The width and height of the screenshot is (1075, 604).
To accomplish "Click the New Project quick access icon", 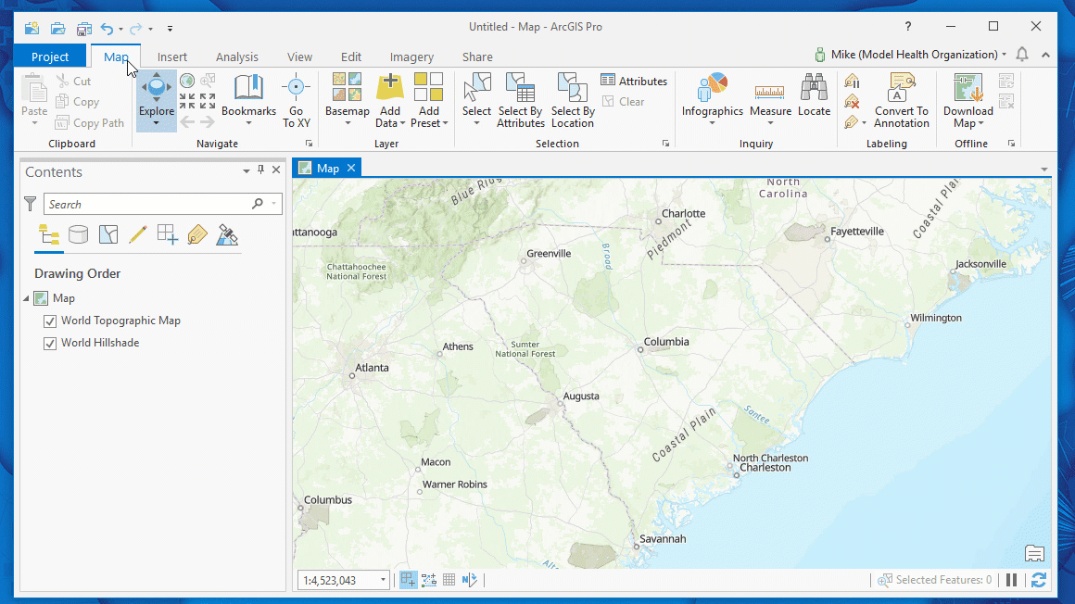I will tap(32, 28).
